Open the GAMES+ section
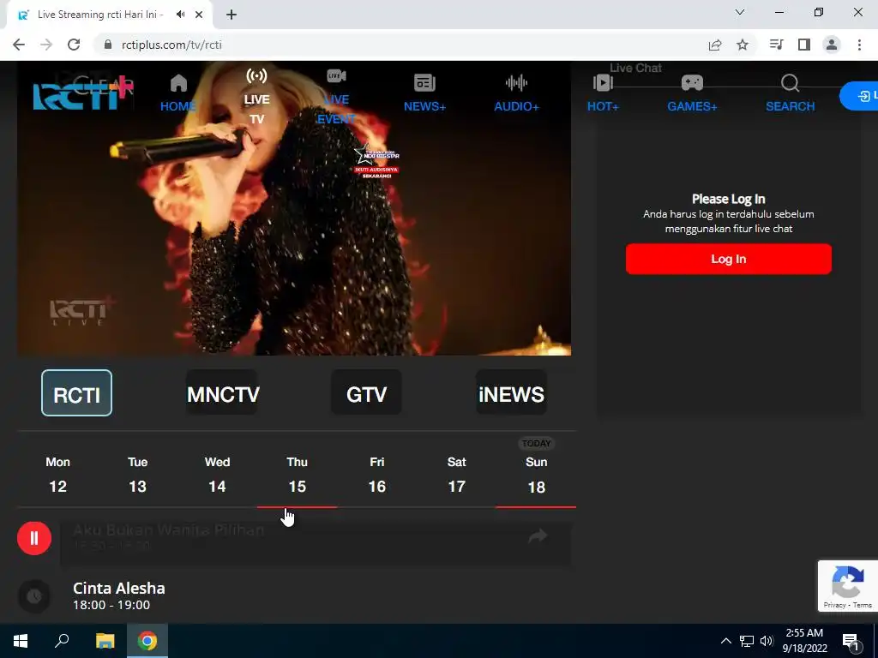 692,93
